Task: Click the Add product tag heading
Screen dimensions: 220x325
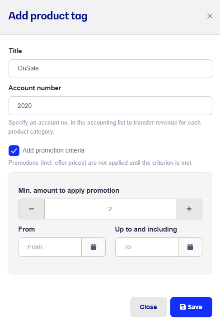Action: coord(48,16)
